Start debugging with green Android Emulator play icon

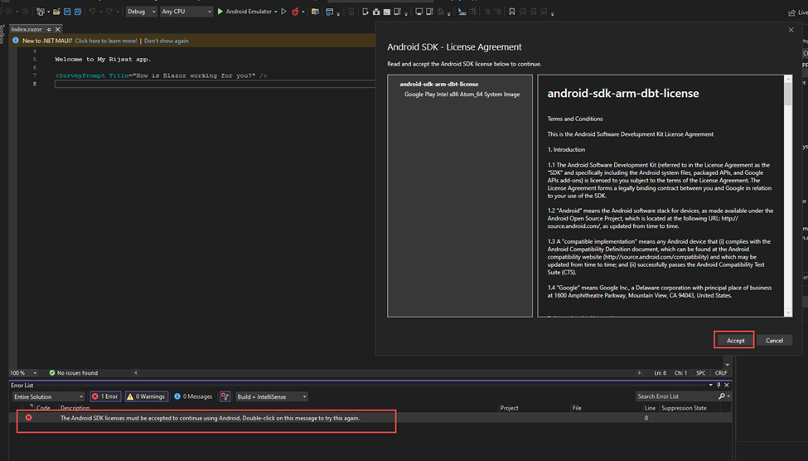pyautogui.click(x=220, y=12)
